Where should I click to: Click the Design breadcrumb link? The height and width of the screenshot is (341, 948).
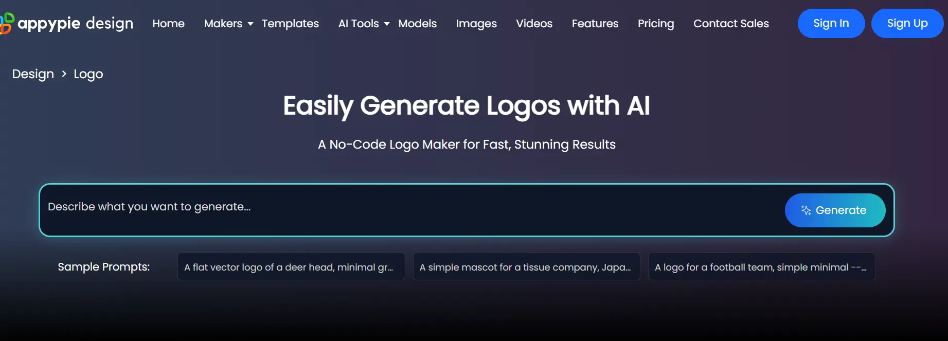pos(33,74)
